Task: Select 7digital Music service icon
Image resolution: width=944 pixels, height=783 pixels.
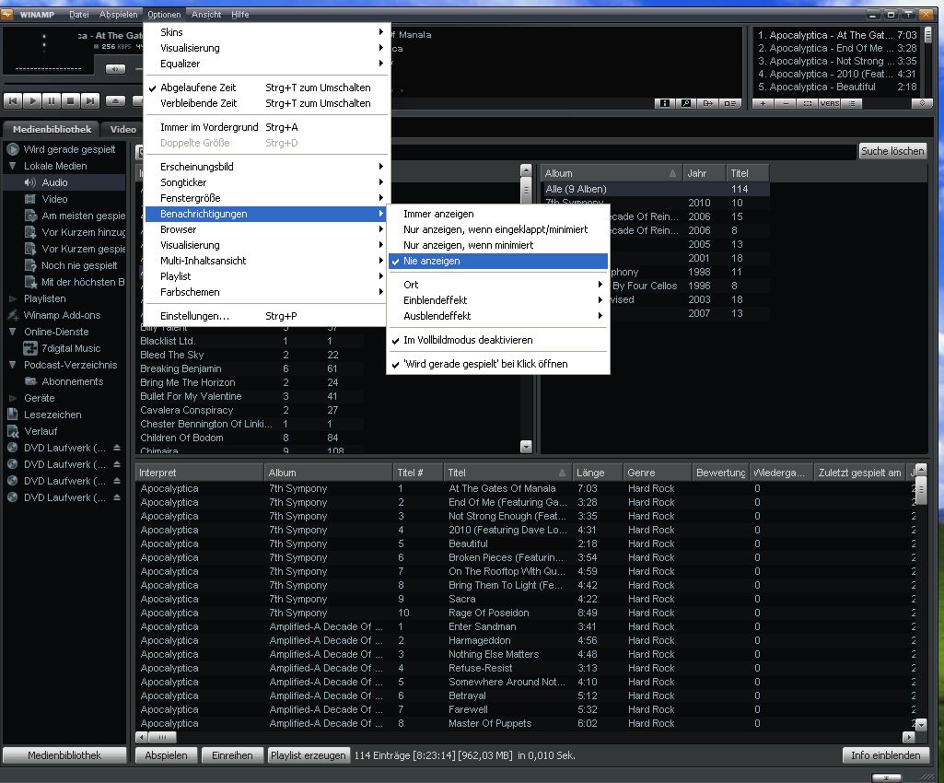Action: 30,348
